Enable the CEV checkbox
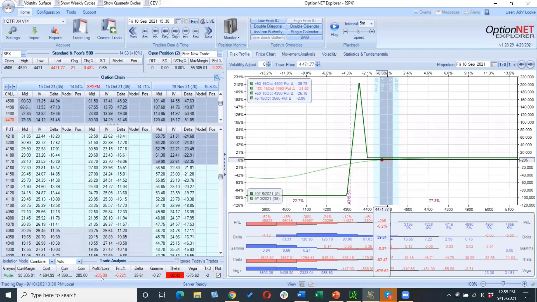This screenshot has width=537, height=302. (x=147, y=3)
